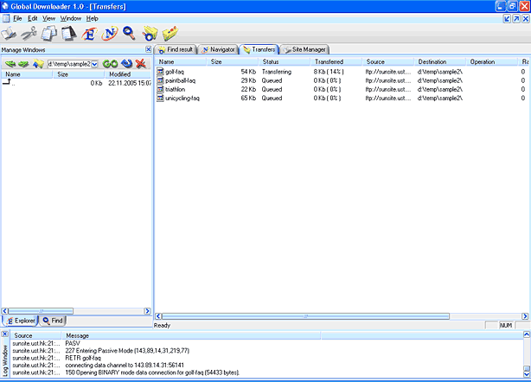Click the Operation column header
This screenshot has width=531, height=382.
(492, 61)
